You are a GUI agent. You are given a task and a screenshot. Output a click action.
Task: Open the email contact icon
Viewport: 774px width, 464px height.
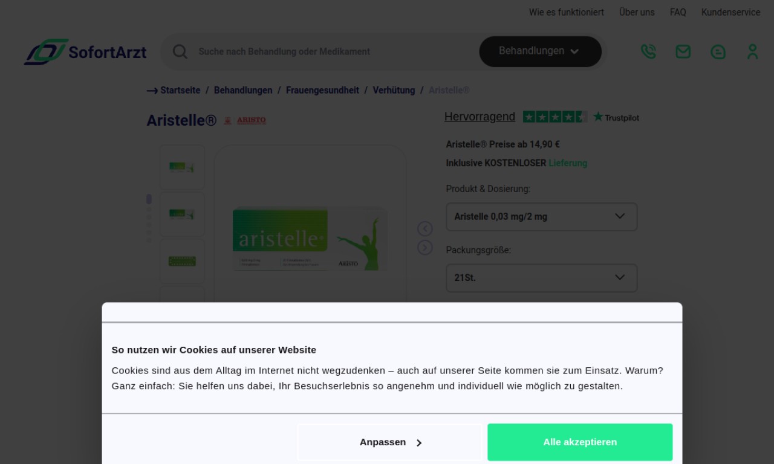(683, 52)
